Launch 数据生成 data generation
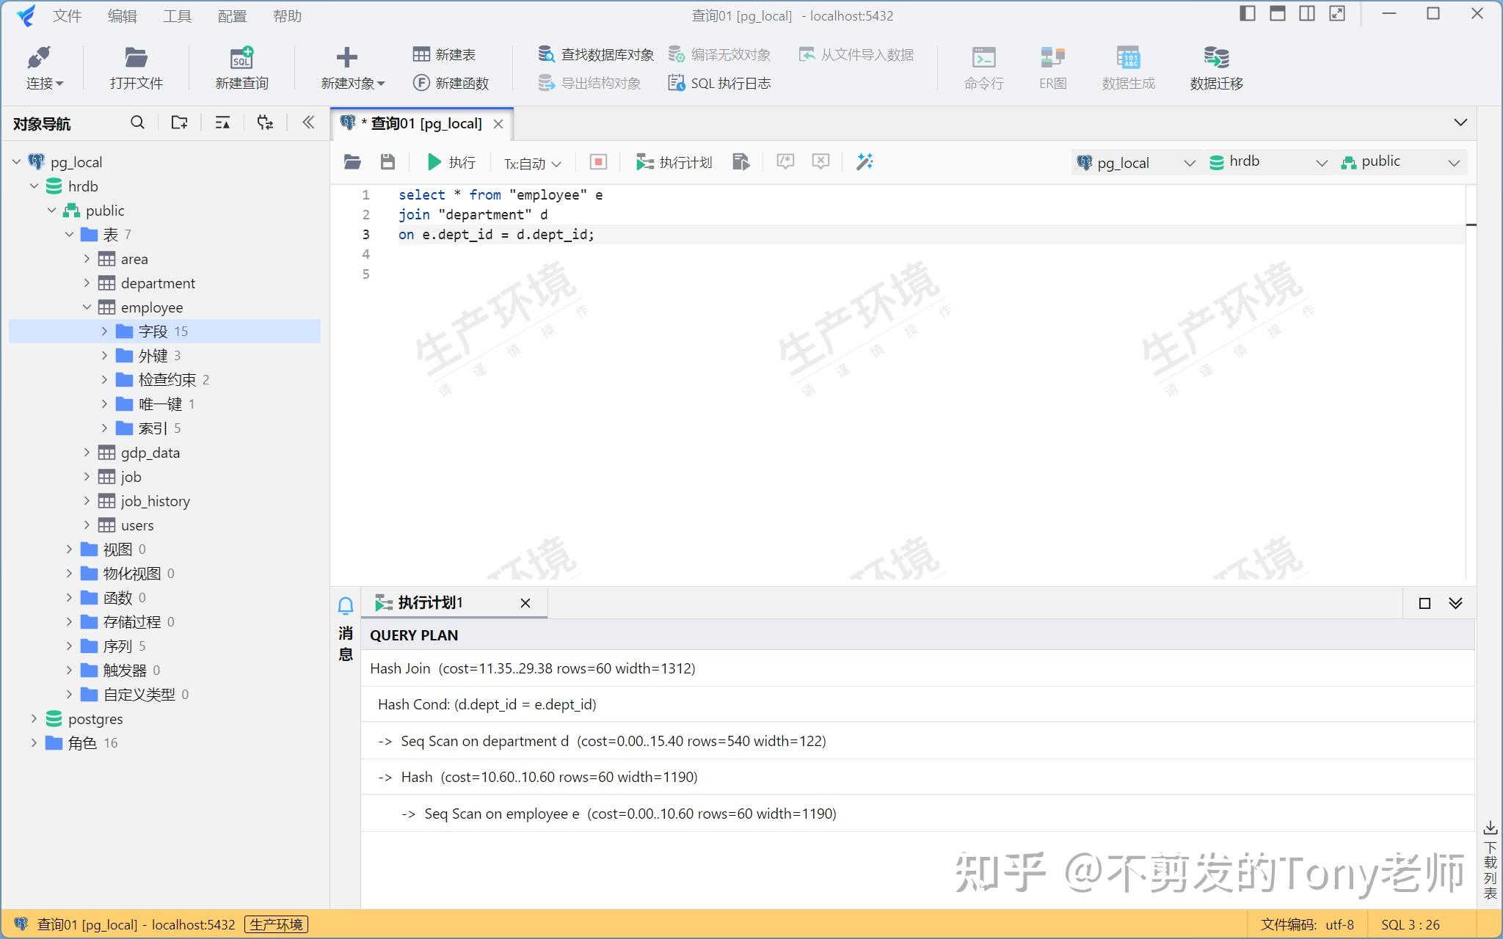 point(1127,66)
